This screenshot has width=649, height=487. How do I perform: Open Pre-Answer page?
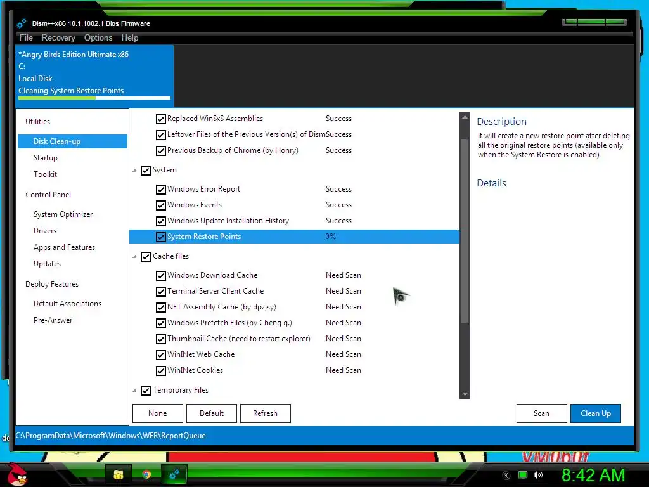(53, 320)
